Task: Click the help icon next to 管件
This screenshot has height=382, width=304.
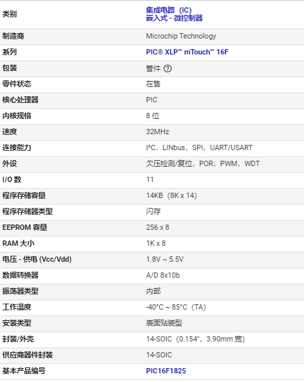Action: pos(167,68)
